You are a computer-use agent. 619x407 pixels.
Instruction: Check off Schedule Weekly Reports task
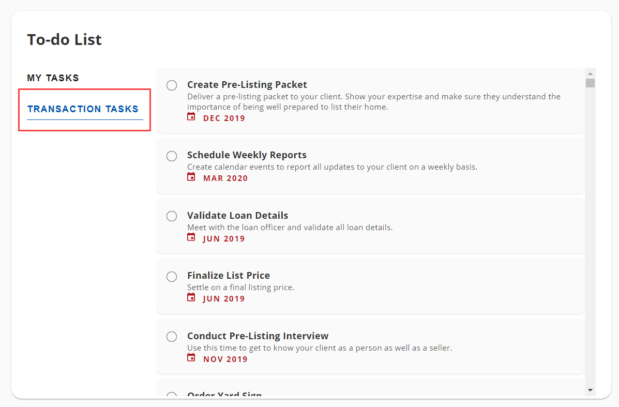pos(172,156)
